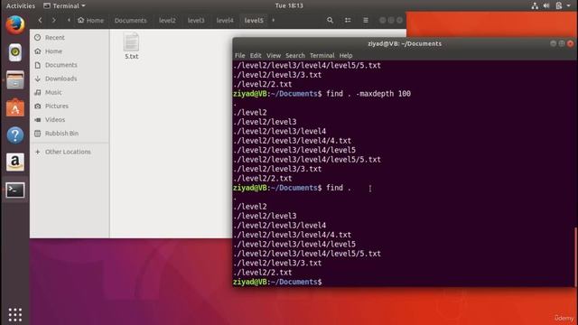Open Amazon launcher in the dock
This screenshot has height=325, width=578.
[x=15, y=162]
